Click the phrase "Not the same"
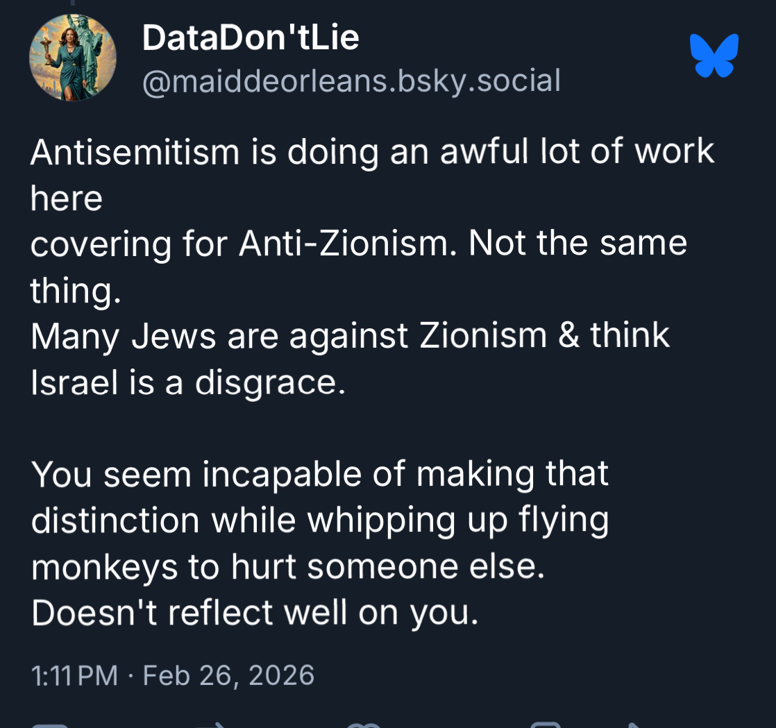 click(577, 244)
